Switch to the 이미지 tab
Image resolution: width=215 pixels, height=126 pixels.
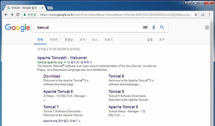click(x=54, y=40)
